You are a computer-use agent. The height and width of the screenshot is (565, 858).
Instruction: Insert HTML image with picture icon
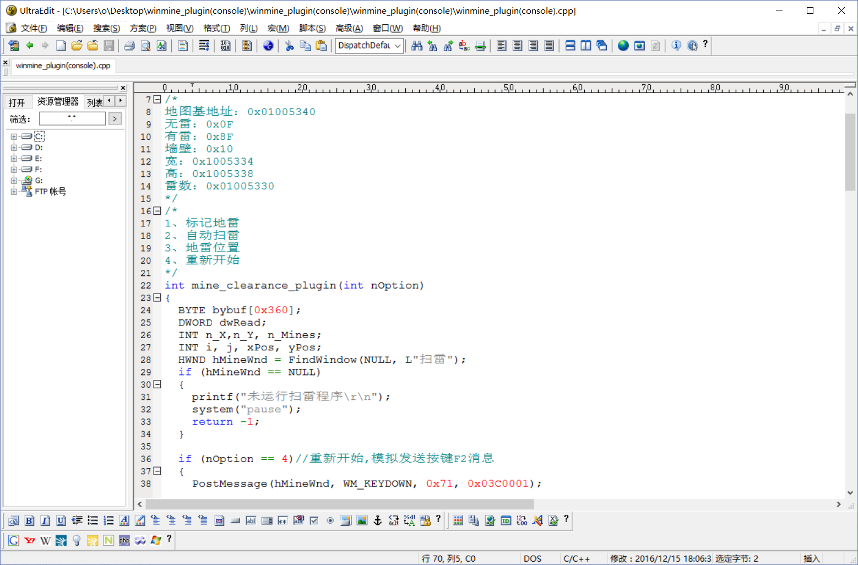click(x=362, y=520)
